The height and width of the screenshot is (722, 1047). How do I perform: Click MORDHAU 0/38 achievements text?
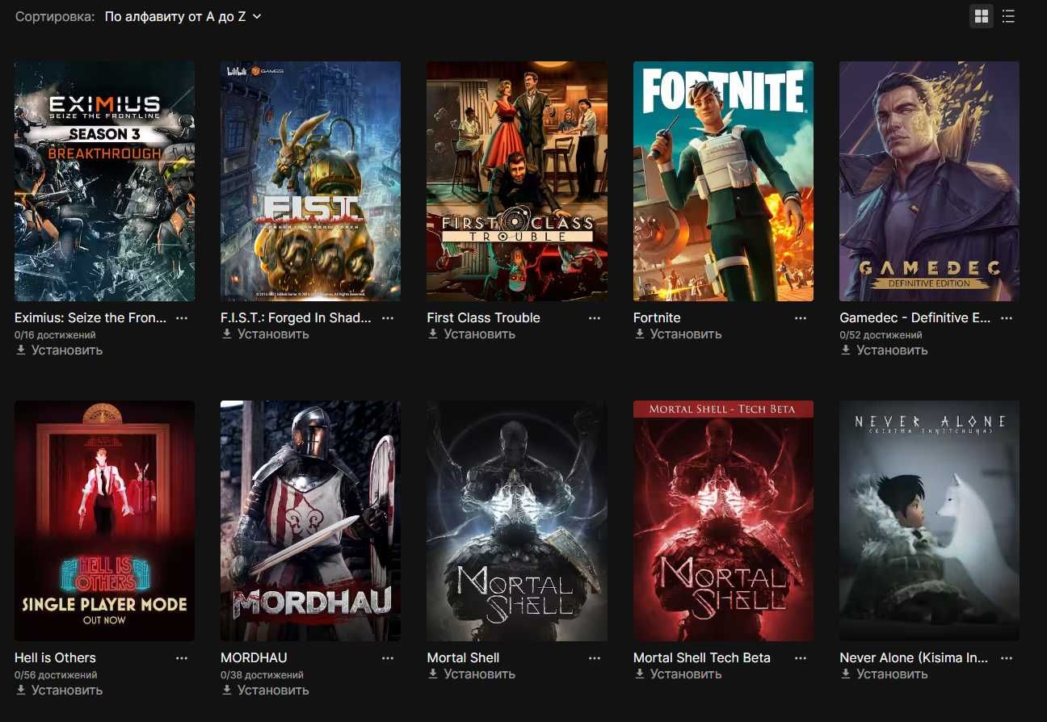(x=262, y=674)
